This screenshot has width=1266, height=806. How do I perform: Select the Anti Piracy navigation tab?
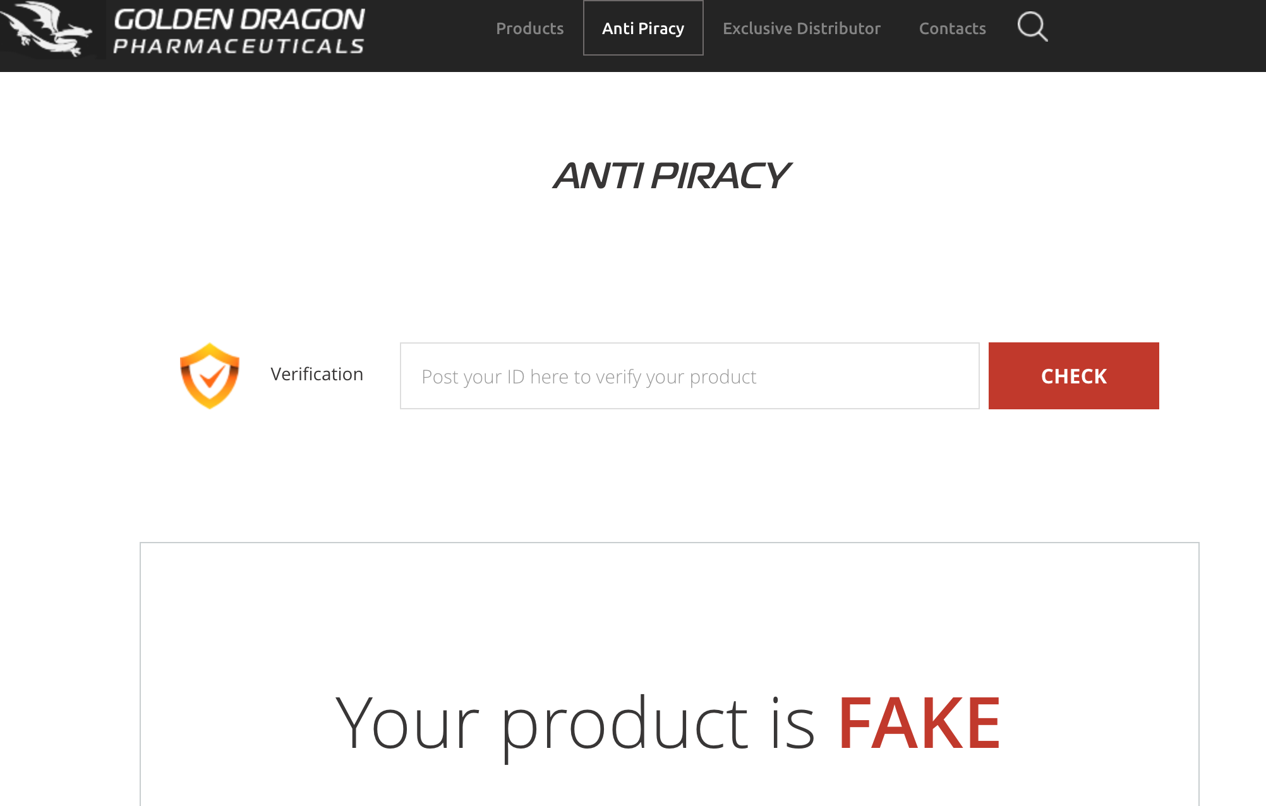pos(643,28)
